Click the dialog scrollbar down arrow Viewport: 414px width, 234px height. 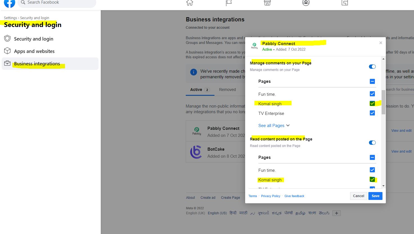click(x=383, y=186)
